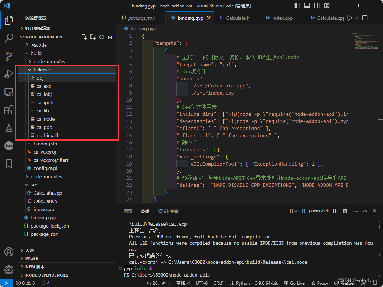Open the Remote Explorer view

pyautogui.click(x=9, y=92)
